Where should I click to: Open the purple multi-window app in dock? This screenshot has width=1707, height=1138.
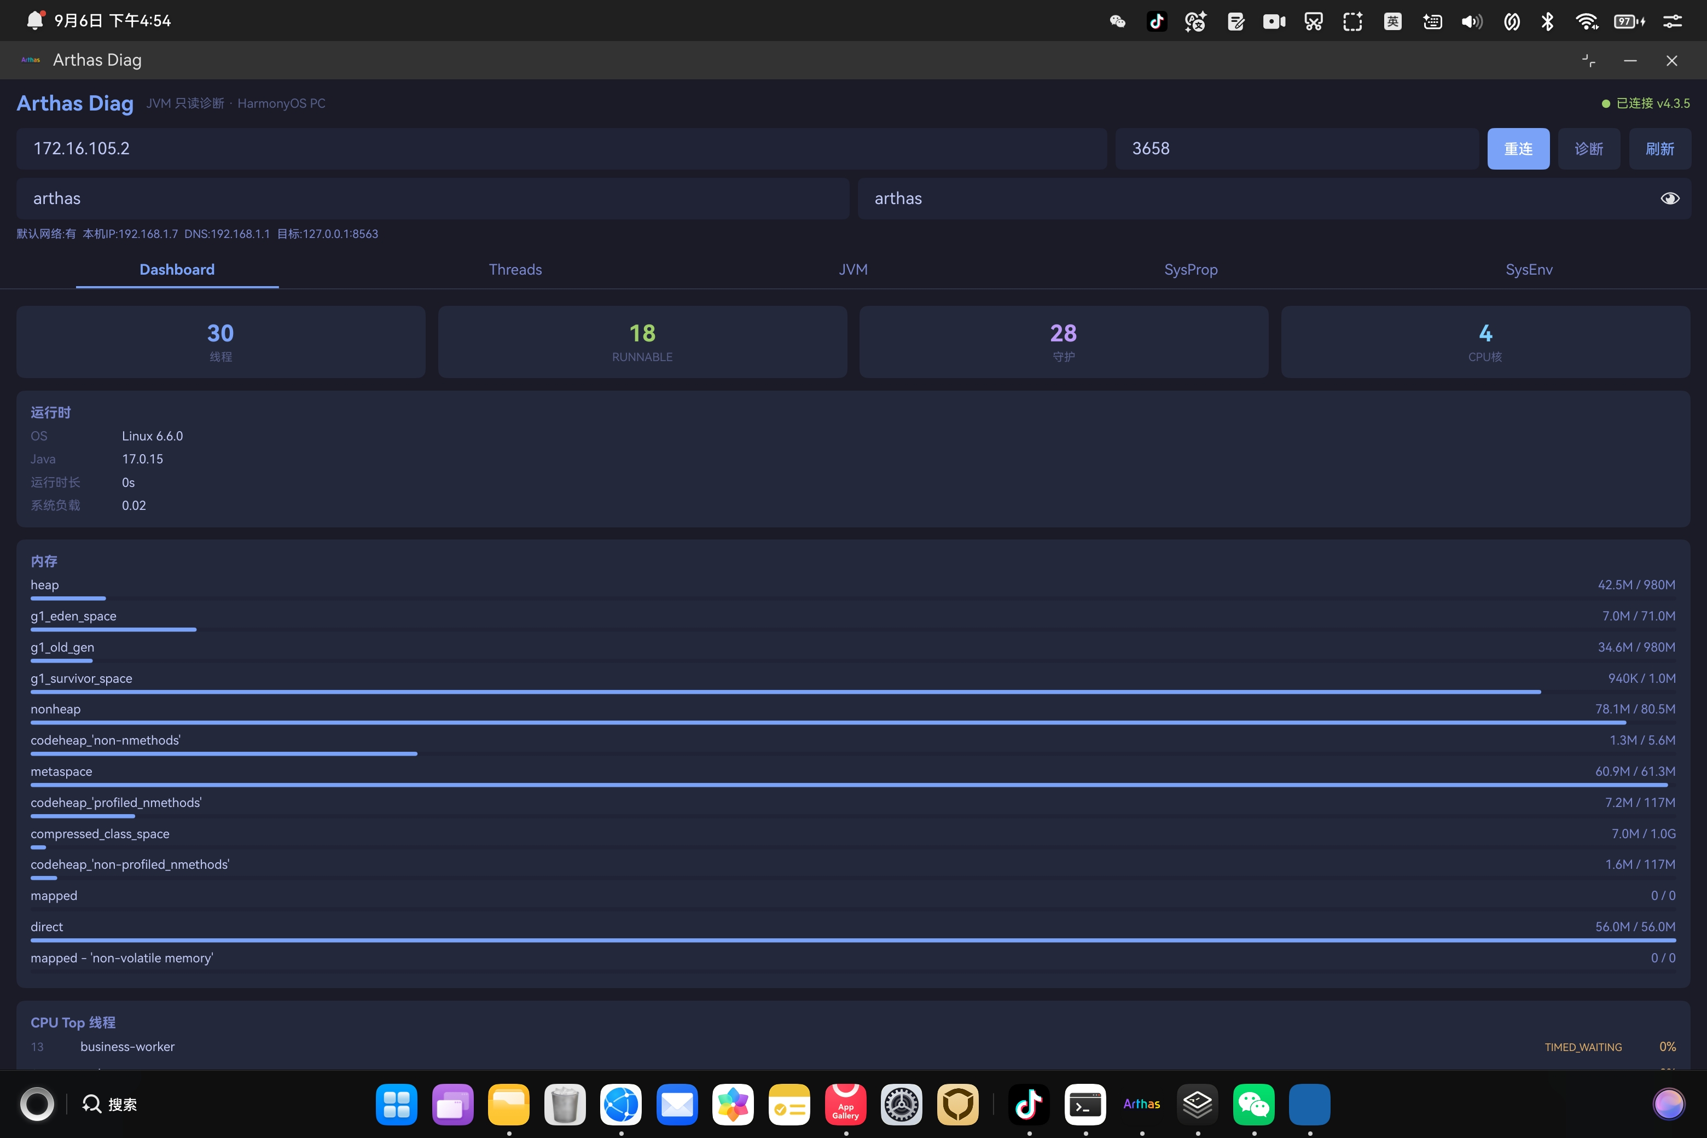[453, 1104]
